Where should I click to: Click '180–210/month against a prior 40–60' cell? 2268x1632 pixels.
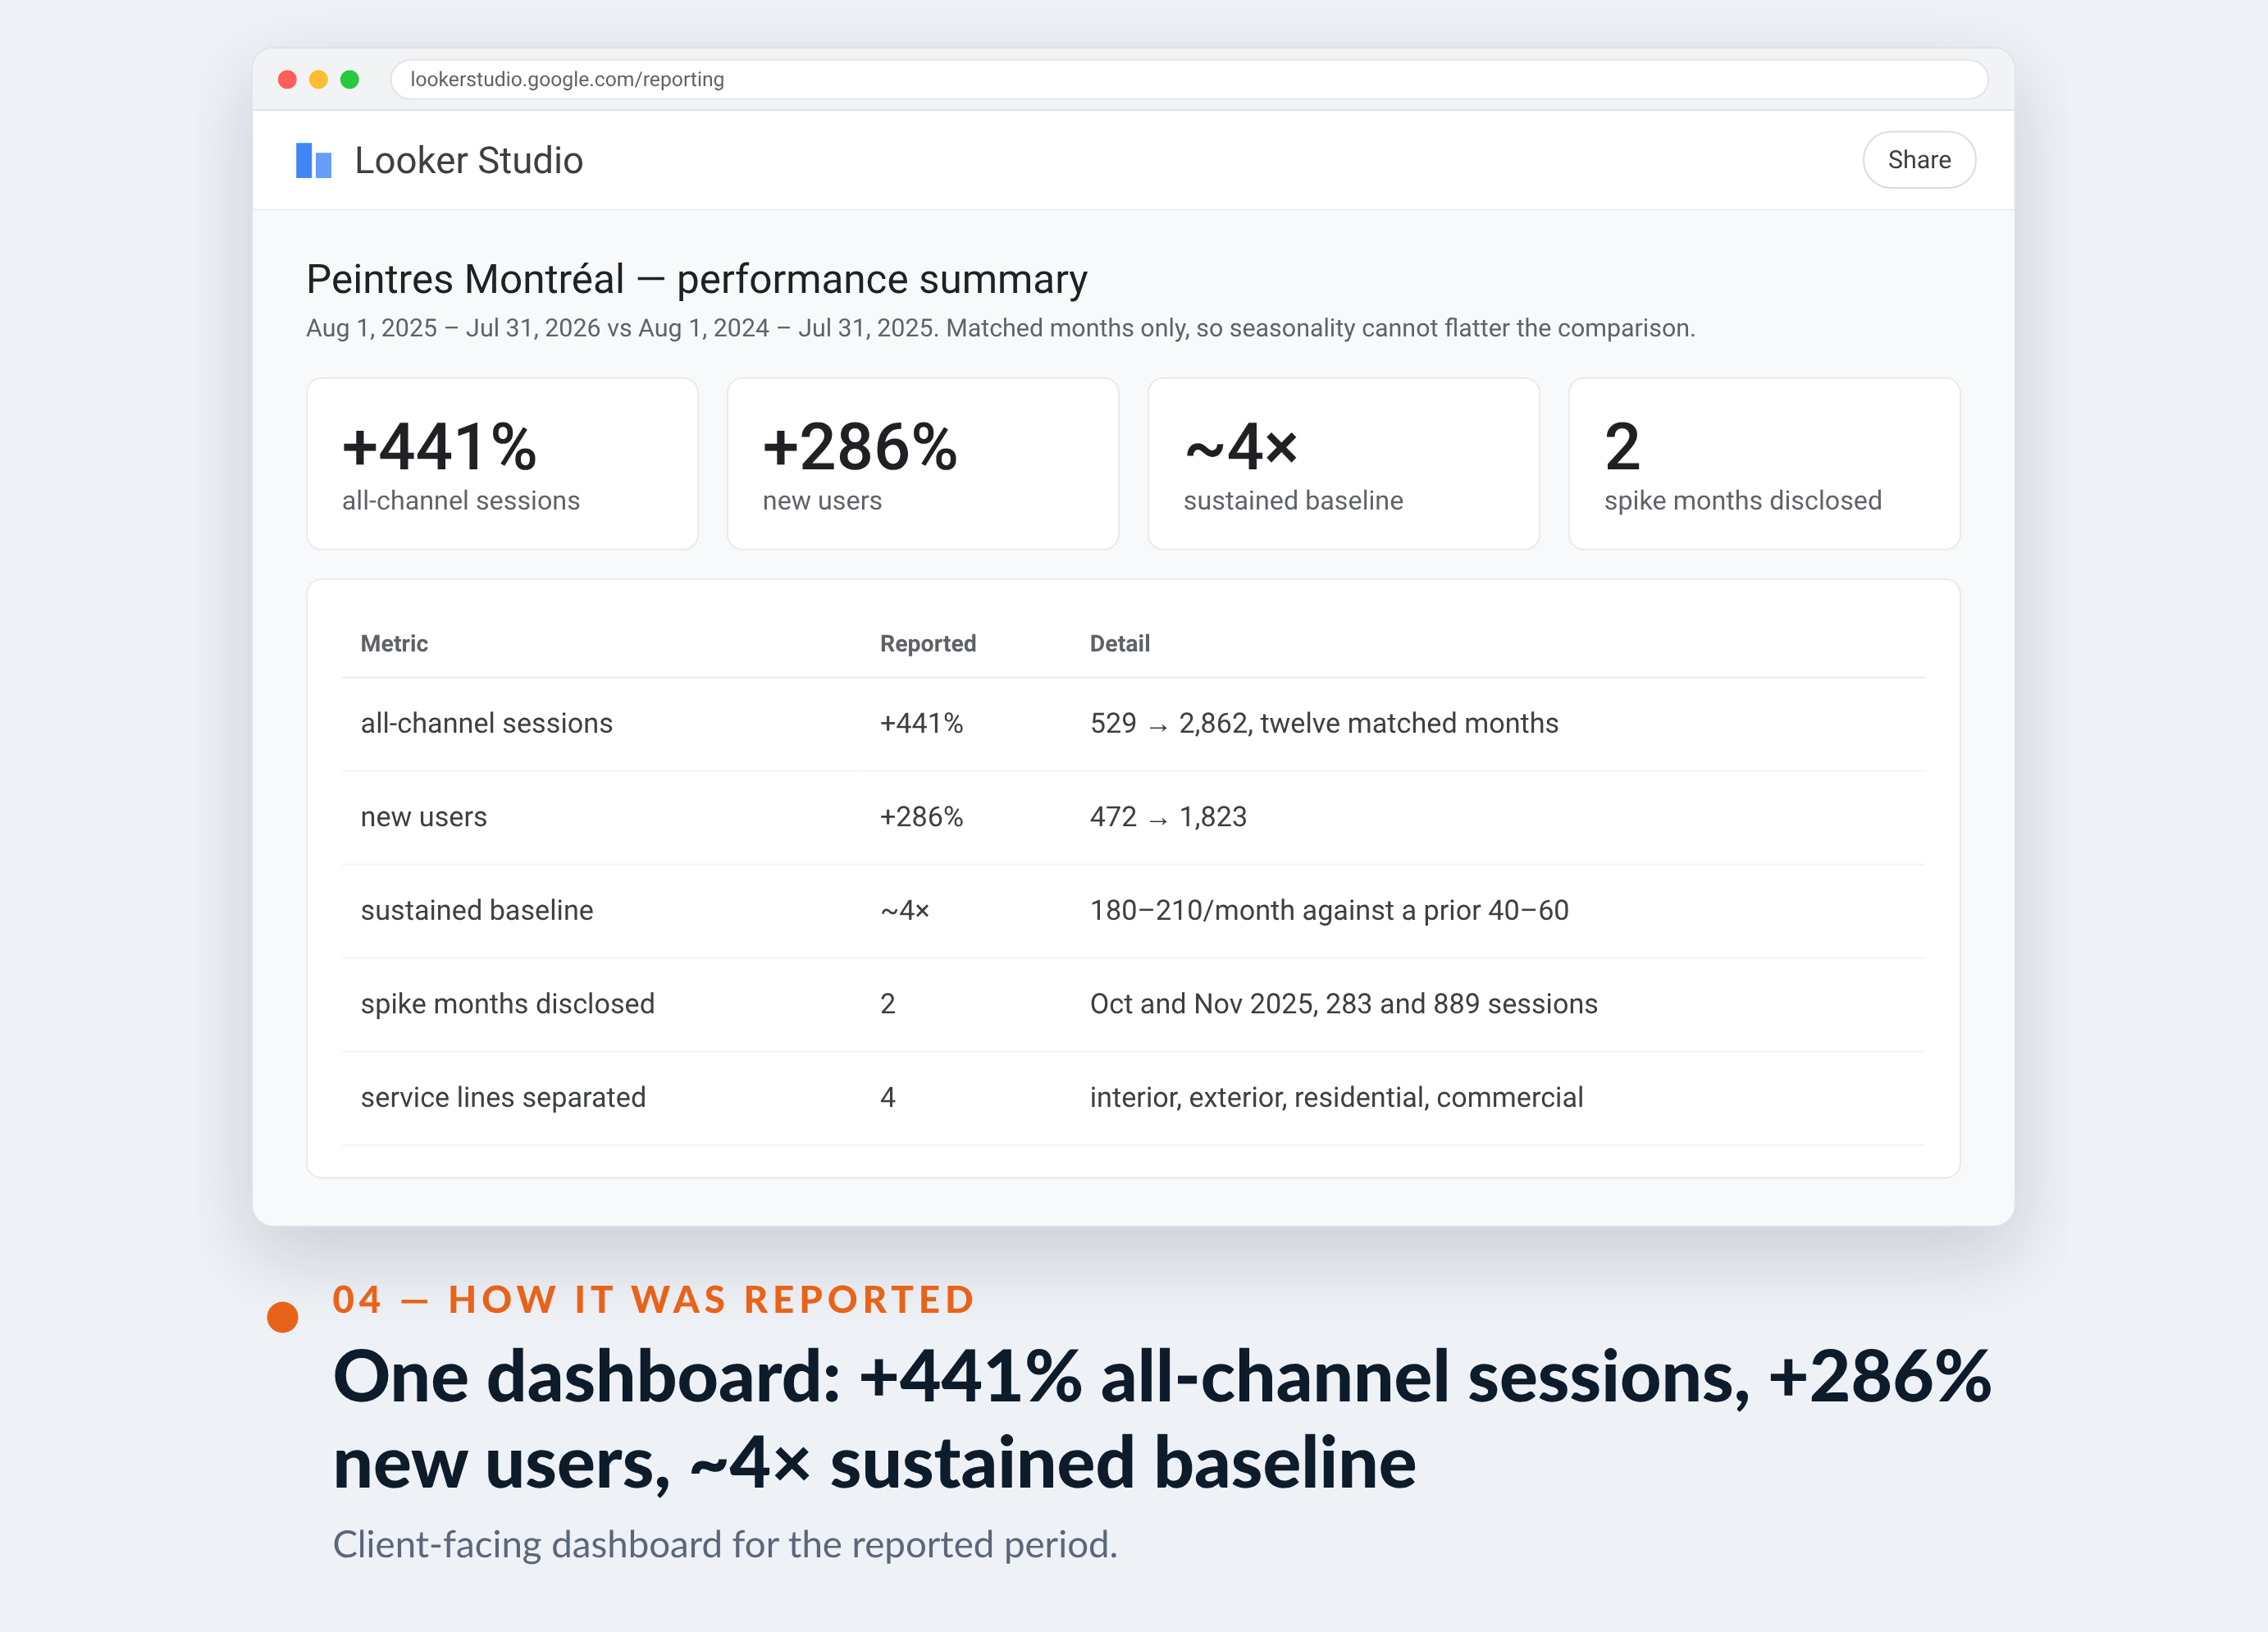pyautogui.click(x=1329, y=911)
